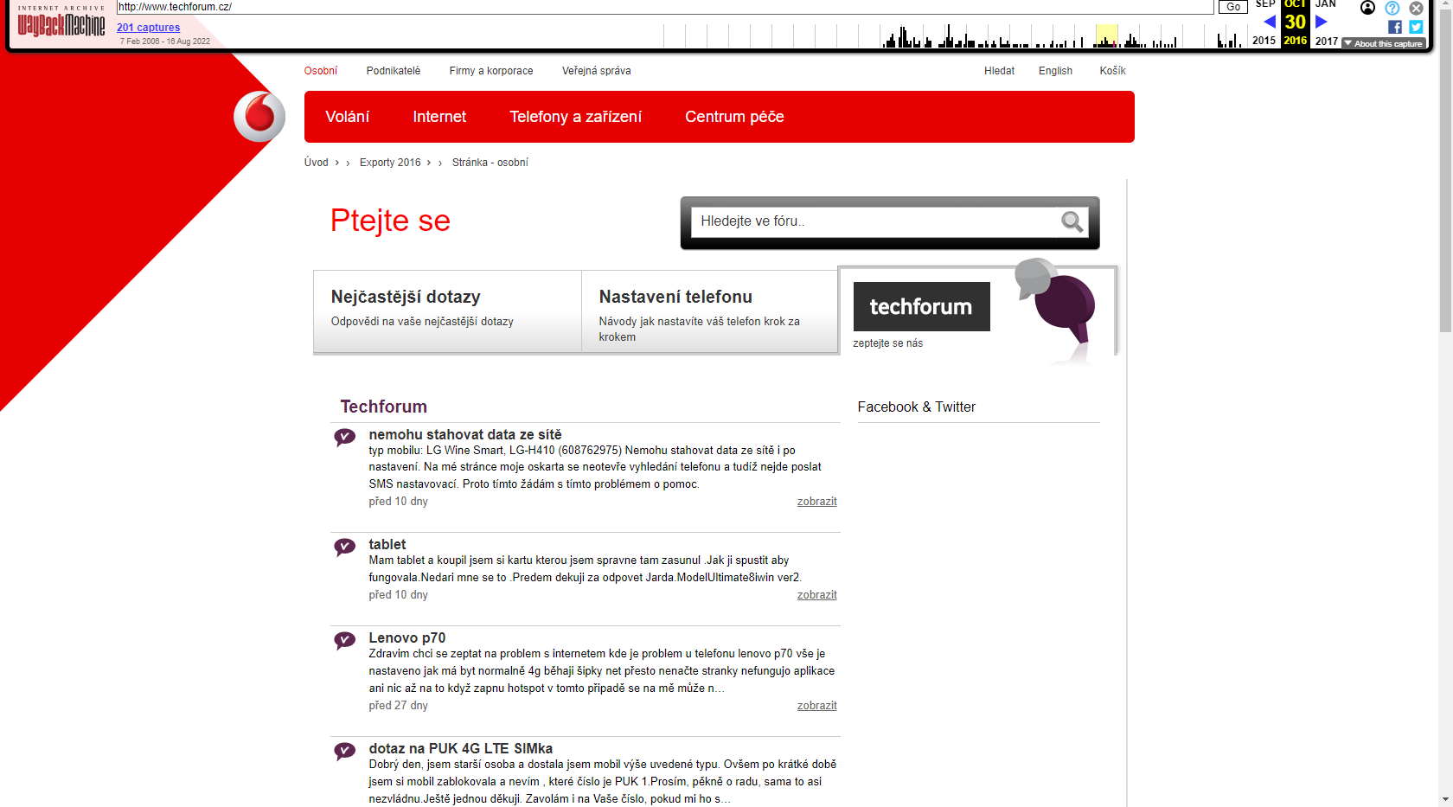
Task: Click zobrazit for 'nemohu stahovat data' post
Action: (816, 502)
